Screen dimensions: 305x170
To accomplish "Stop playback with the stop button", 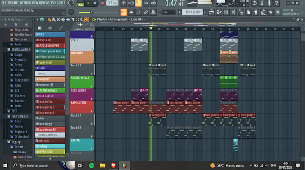I will [95, 3].
